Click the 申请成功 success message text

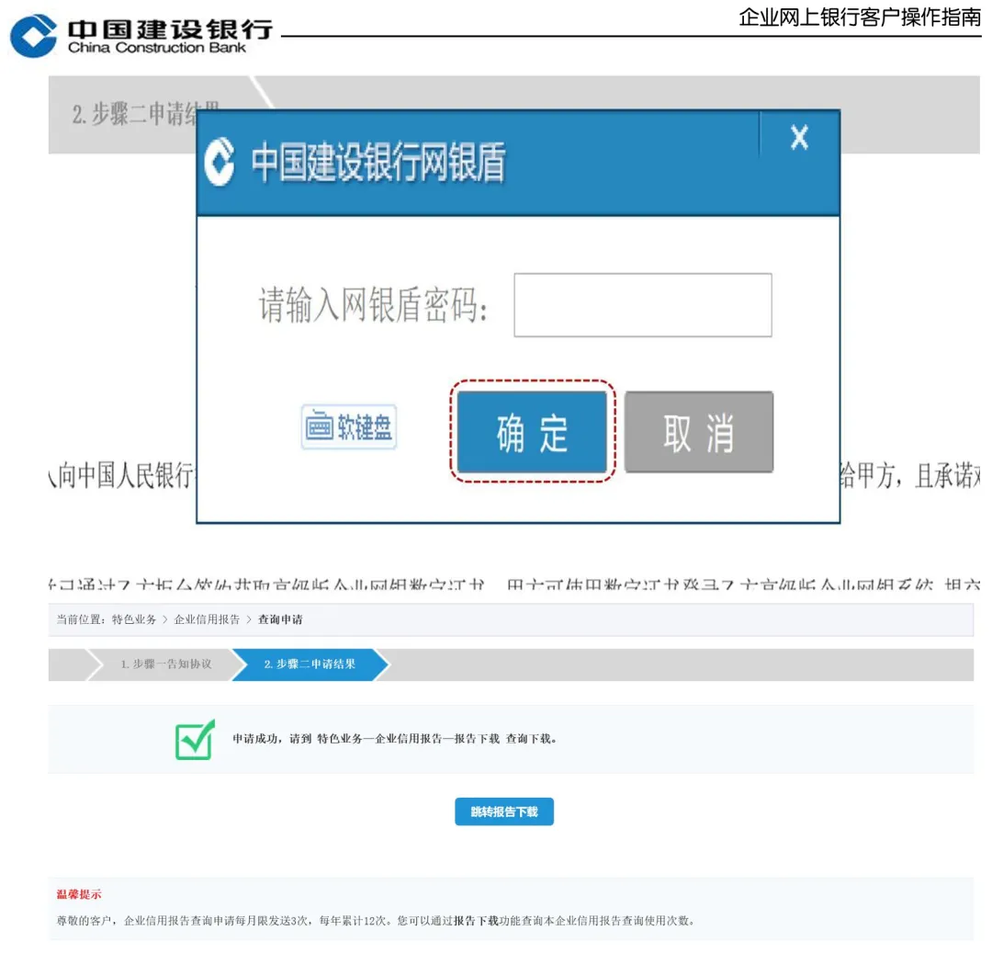pyautogui.click(x=394, y=739)
